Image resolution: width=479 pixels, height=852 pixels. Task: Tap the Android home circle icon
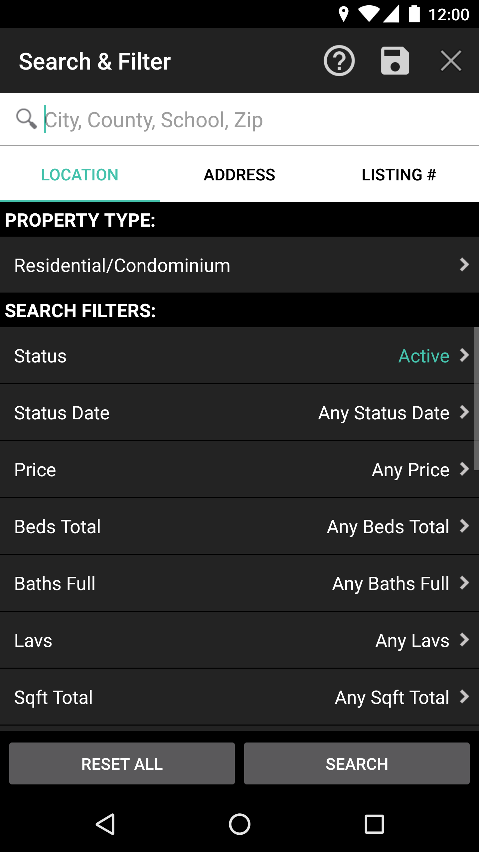click(x=239, y=824)
